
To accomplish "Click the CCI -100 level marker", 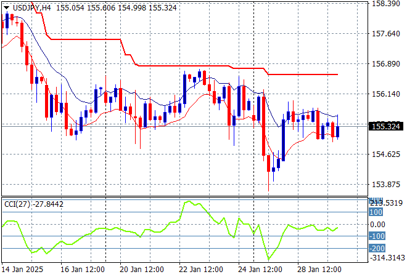I will tap(376, 236).
